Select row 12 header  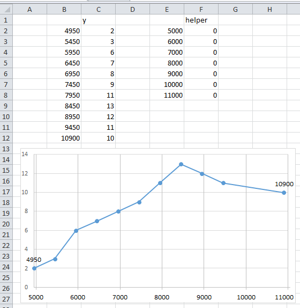click(x=6, y=138)
